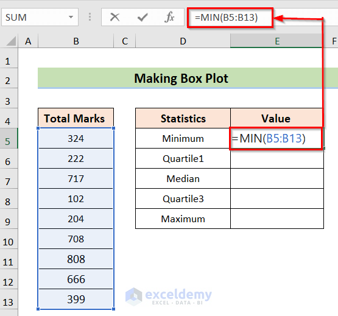Select column F header
The image size is (338, 316).
pos(334,41)
